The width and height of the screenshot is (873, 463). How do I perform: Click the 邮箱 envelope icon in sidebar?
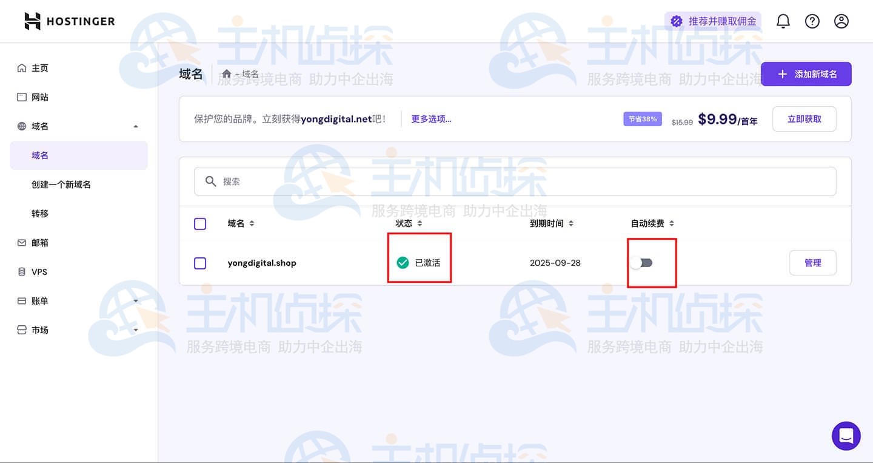(x=22, y=243)
